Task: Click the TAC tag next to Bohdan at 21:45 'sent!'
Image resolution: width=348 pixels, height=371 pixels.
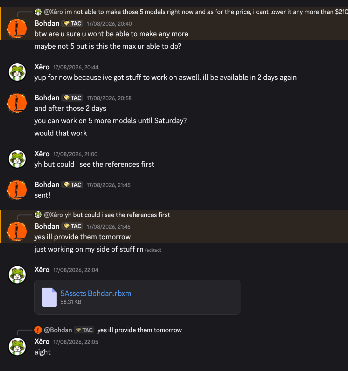Action: (73, 185)
